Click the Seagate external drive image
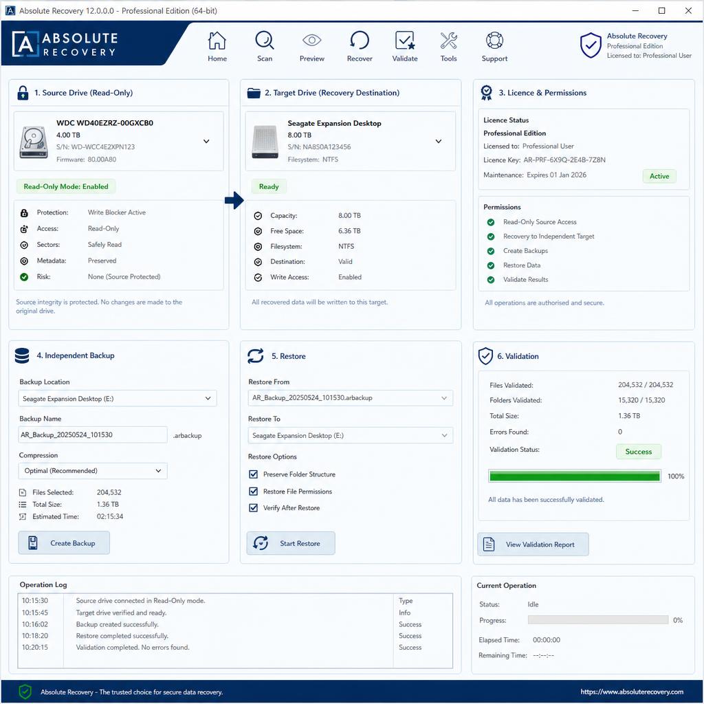The width and height of the screenshot is (704, 704). tap(265, 142)
